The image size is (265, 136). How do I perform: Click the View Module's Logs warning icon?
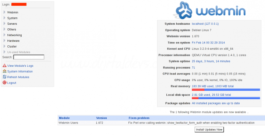pos(4,66)
